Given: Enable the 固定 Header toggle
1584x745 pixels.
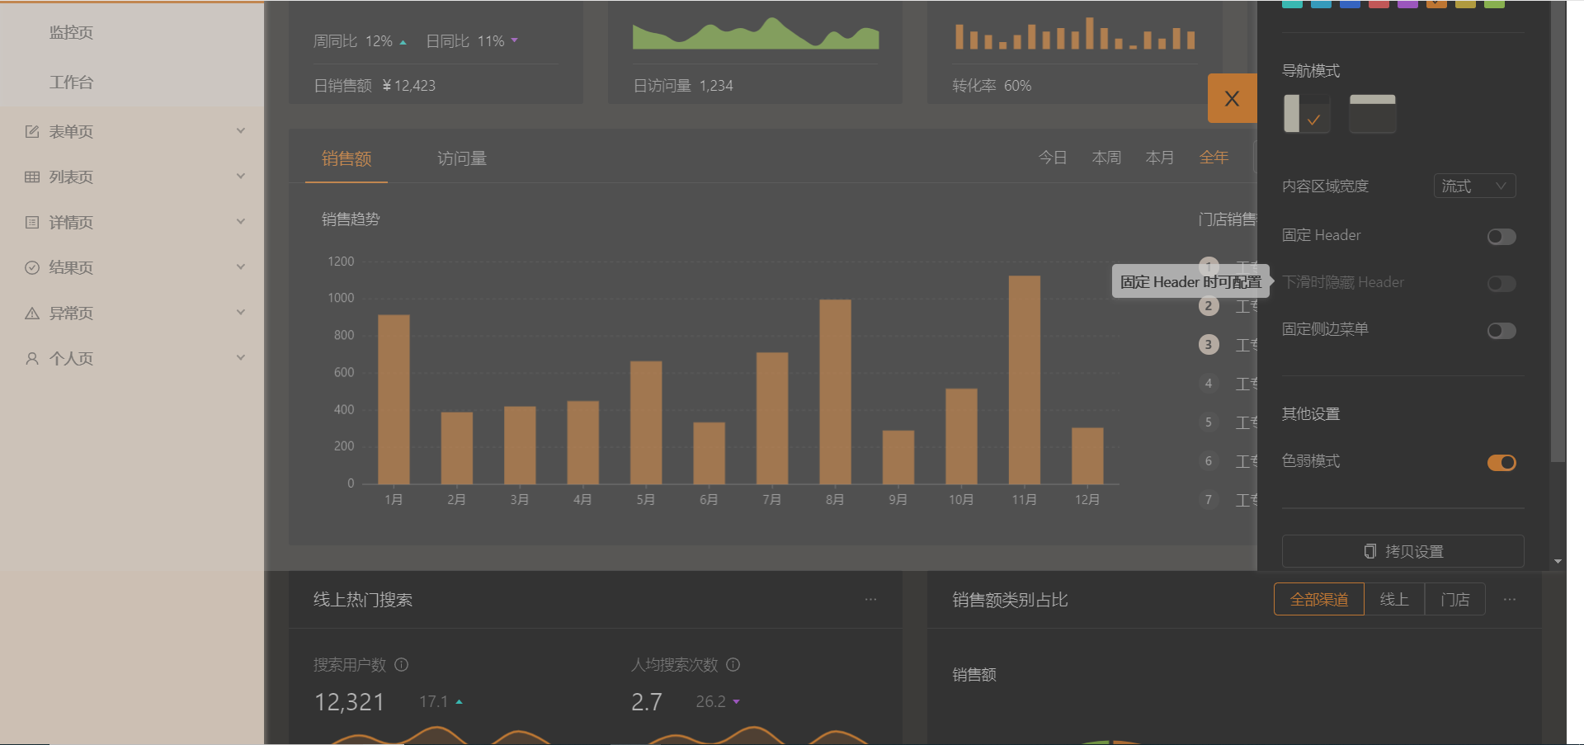Looking at the screenshot, I should click(x=1501, y=237).
